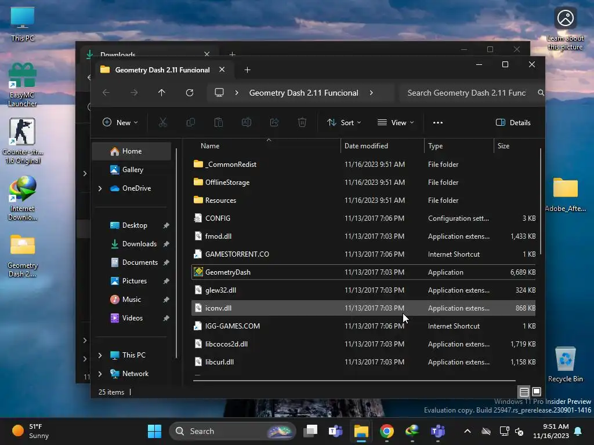Viewport: 594px width, 445px height.
Task: Open EasyMC Launcher desktop shortcut
Action: tap(23, 85)
